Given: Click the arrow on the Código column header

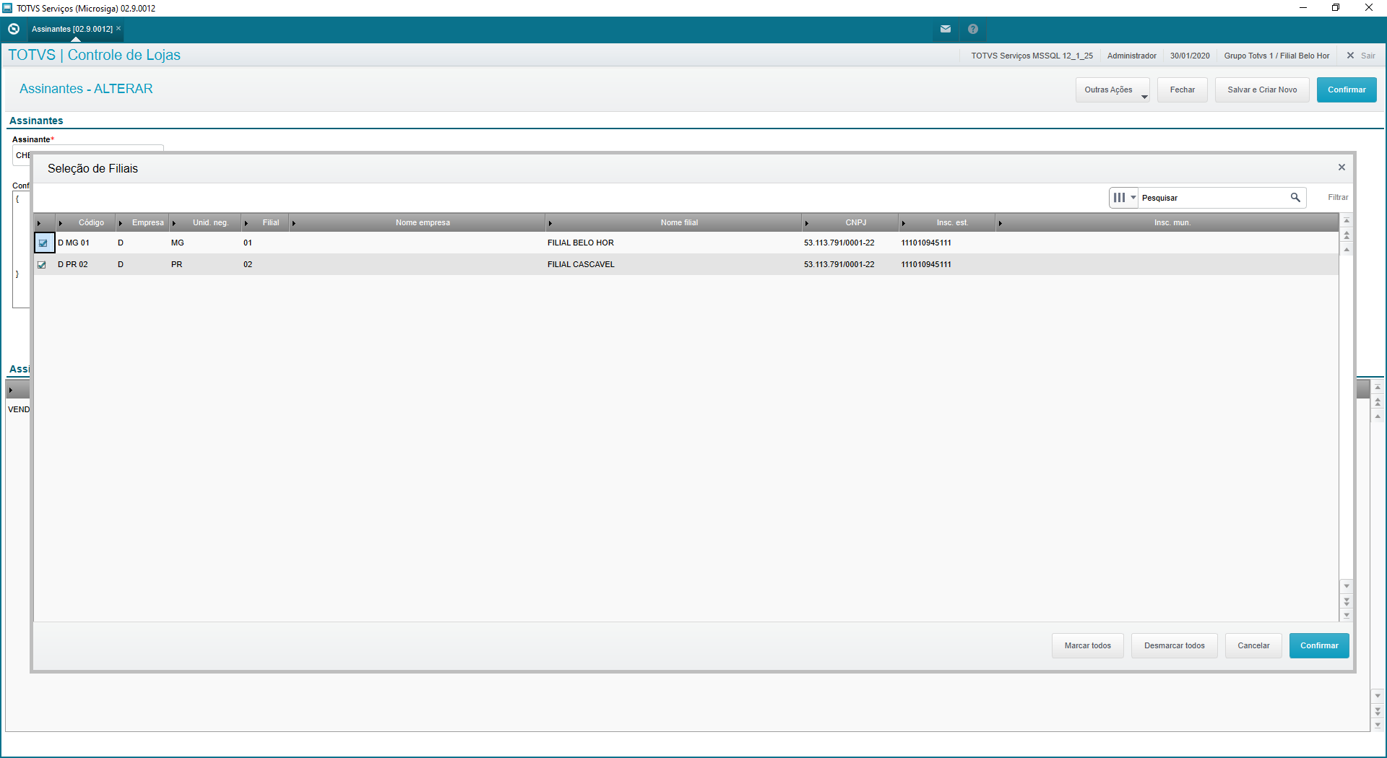Looking at the screenshot, I should [x=61, y=223].
